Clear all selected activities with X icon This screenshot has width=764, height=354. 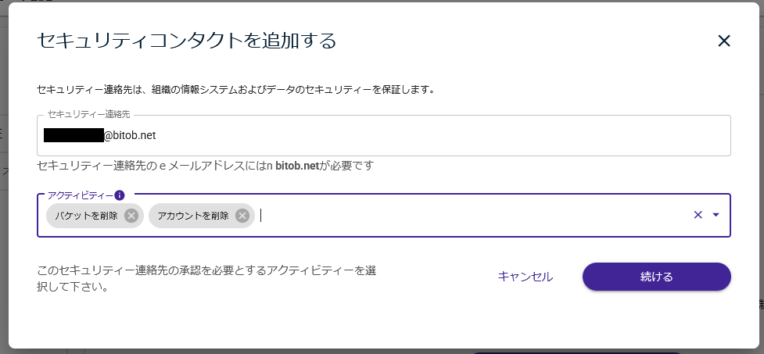pos(698,215)
